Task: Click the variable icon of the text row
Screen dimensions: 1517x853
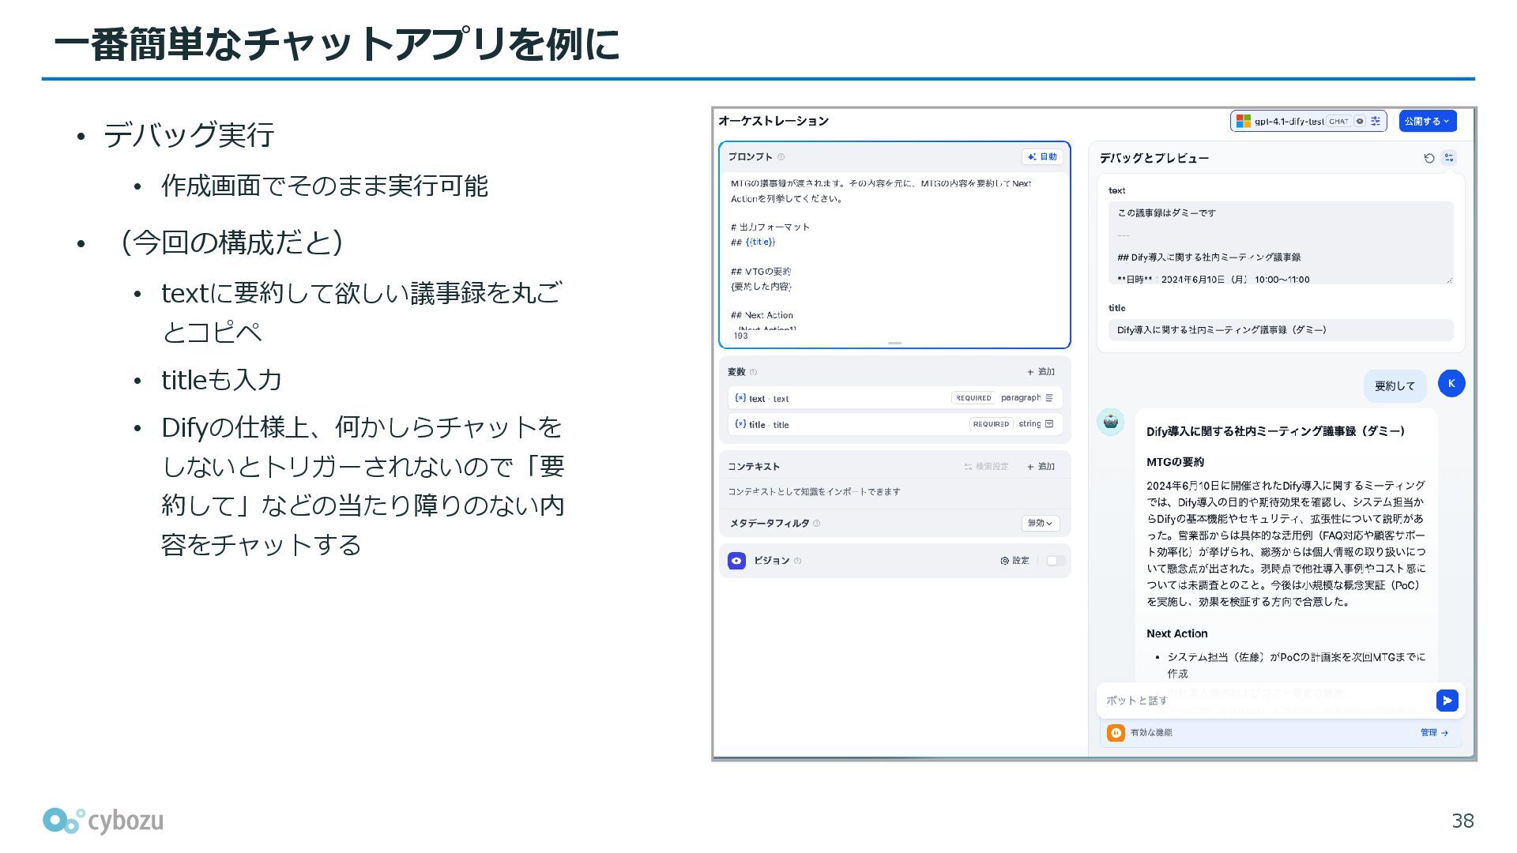Action: point(740,398)
